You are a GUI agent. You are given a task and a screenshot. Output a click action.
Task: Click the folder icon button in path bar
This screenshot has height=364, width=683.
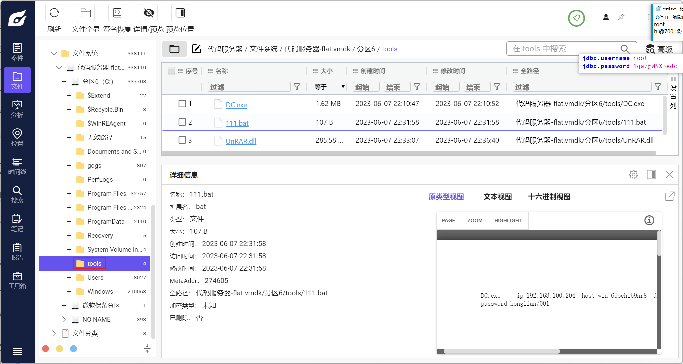click(x=174, y=49)
